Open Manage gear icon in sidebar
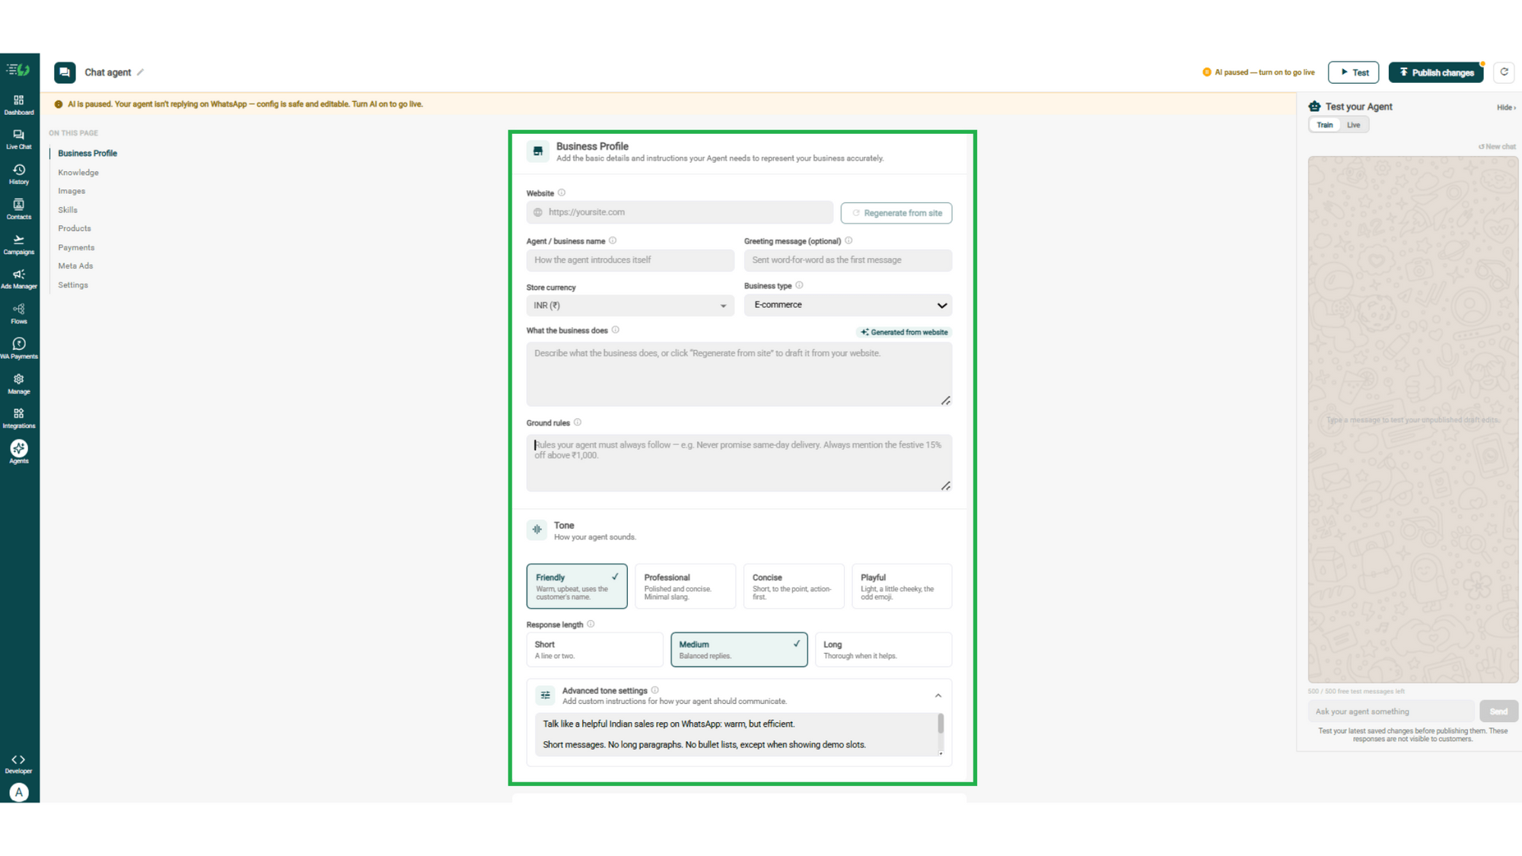Viewport: 1522px width, 856px height. point(19,383)
